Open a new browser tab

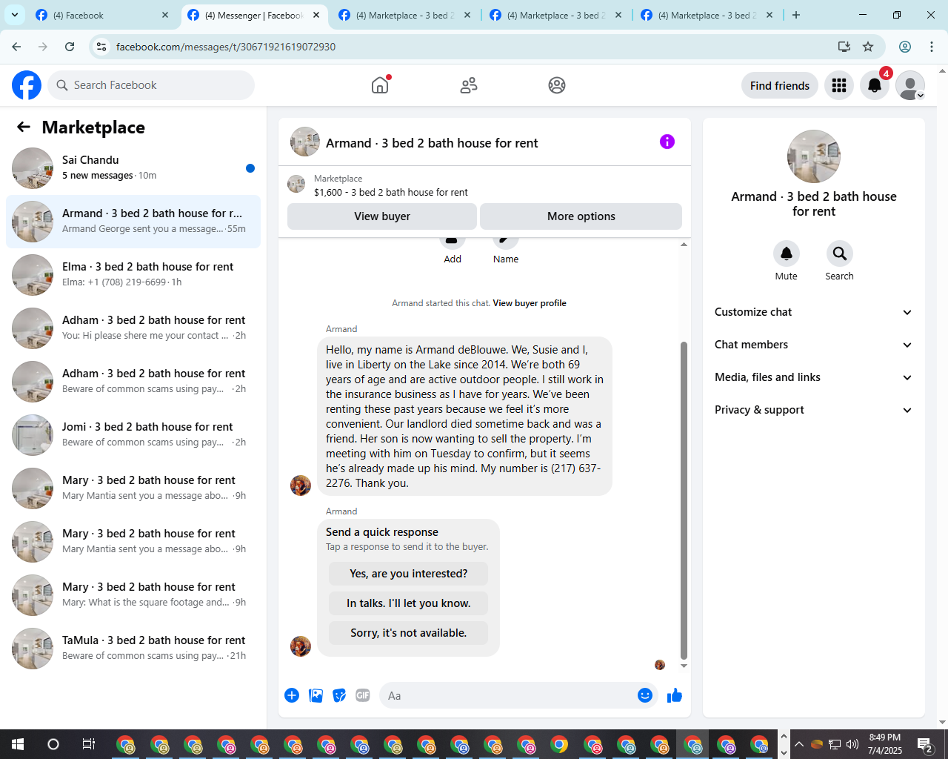pos(796,15)
